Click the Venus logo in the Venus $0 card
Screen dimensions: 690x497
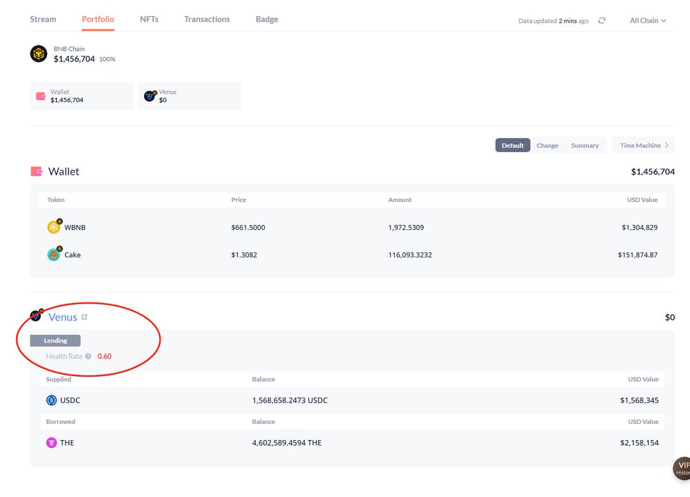tap(150, 96)
